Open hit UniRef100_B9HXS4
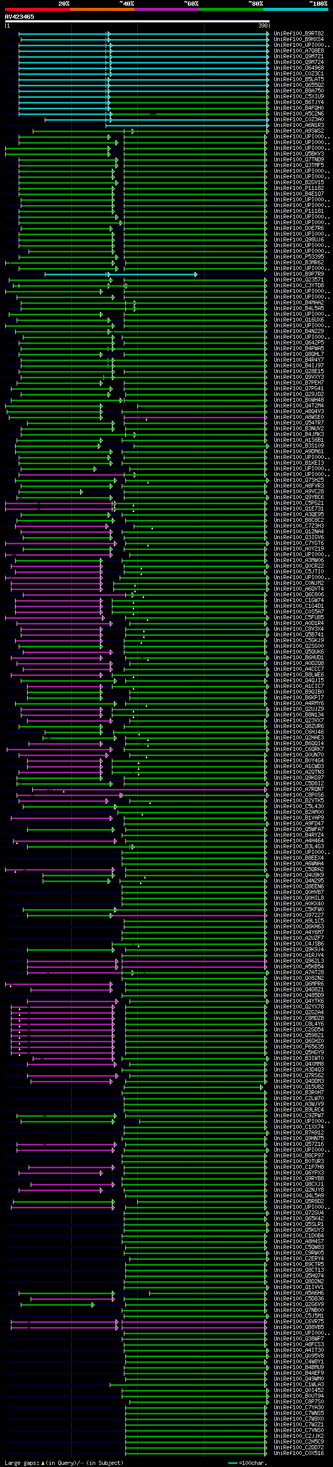The image size is (333, 1467). pyautogui.click(x=299, y=40)
